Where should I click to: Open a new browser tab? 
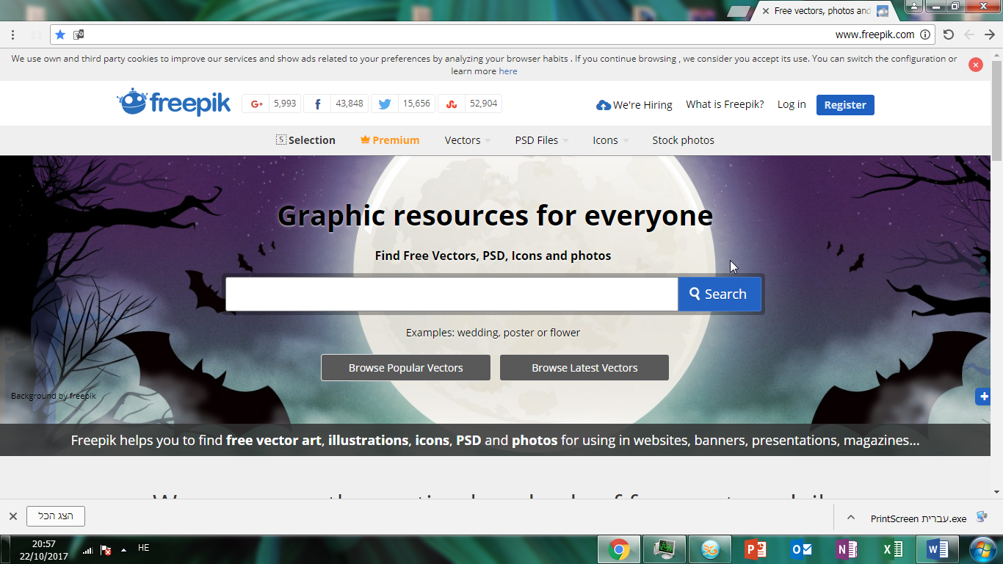(738, 12)
